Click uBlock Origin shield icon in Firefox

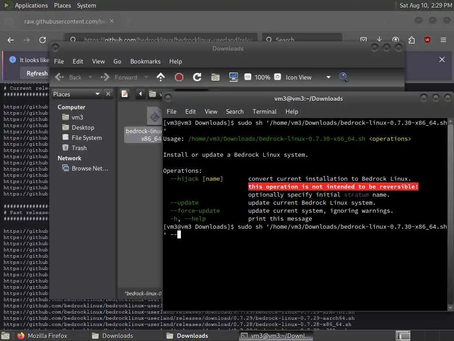[427, 40]
